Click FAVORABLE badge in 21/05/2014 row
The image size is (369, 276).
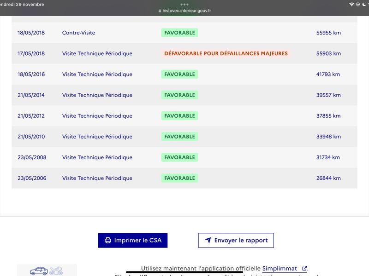pyautogui.click(x=179, y=95)
